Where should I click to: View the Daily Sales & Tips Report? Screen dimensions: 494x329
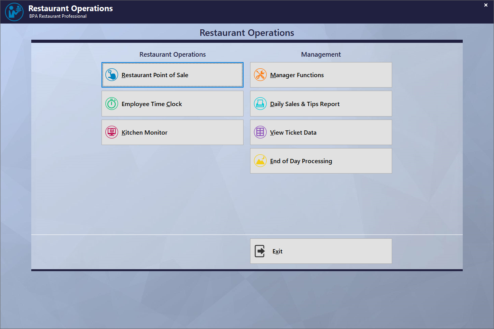click(321, 104)
